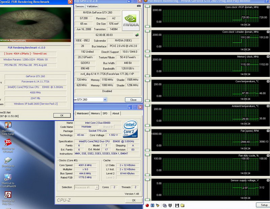Open the SPD tab in CPU-Z
This screenshot has height=209, width=270.
coord(105,113)
